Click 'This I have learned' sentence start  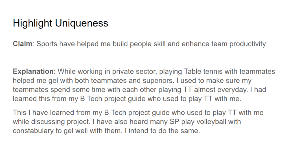click(40, 113)
